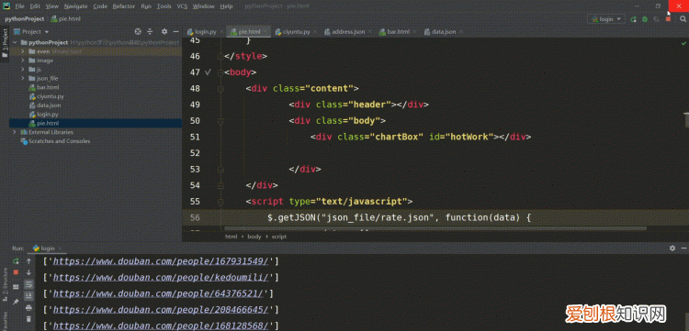The image size is (689, 331).
Task: Clear all console output with trash icon
Action: [28, 319]
